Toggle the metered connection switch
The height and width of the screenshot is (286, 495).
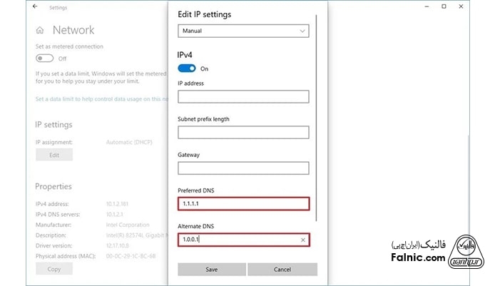point(44,58)
